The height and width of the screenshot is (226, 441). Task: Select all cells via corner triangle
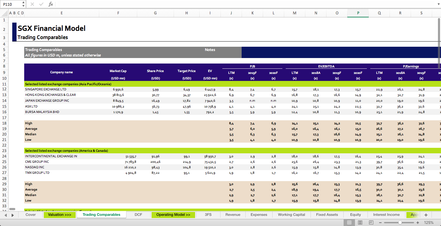coord(4,13)
